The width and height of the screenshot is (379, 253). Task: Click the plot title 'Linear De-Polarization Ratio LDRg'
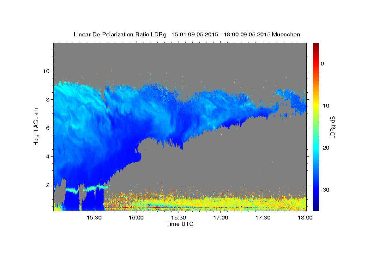click(120, 34)
